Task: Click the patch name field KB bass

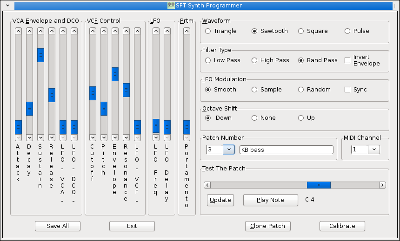Action: pos(287,150)
